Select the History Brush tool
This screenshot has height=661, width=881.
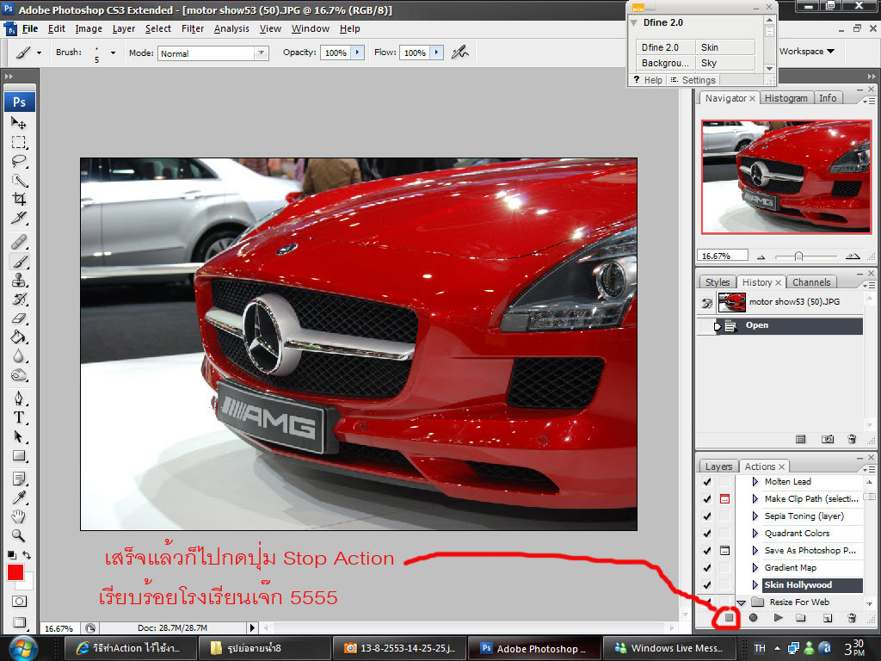(x=19, y=299)
